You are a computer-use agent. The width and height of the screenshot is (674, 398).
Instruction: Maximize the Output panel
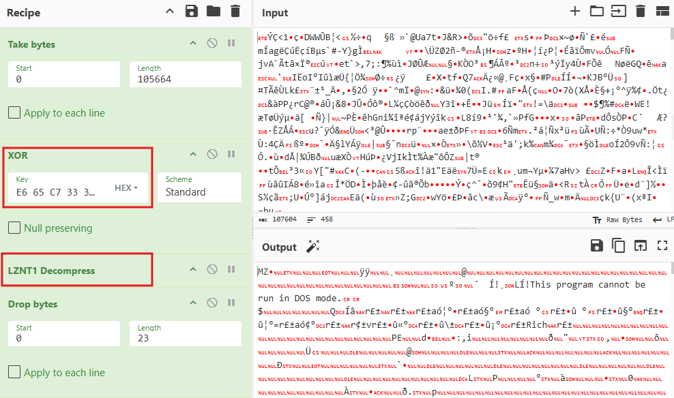661,246
